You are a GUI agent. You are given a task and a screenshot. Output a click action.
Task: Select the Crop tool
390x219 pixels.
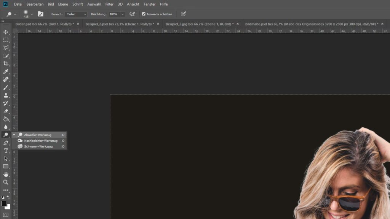(x=6, y=63)
